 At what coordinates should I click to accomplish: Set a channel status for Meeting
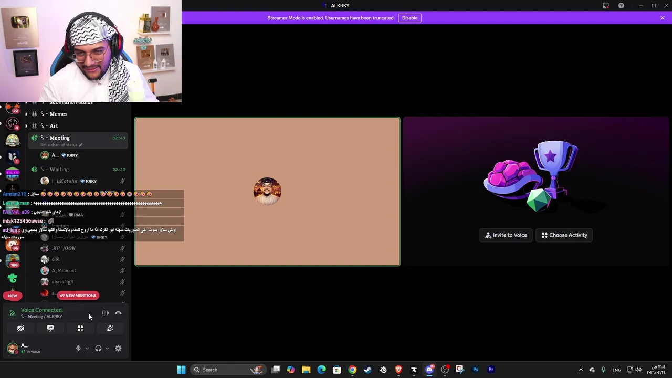pos(61,145)
